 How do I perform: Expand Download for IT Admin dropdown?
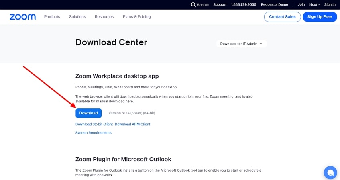click(241, 44)
